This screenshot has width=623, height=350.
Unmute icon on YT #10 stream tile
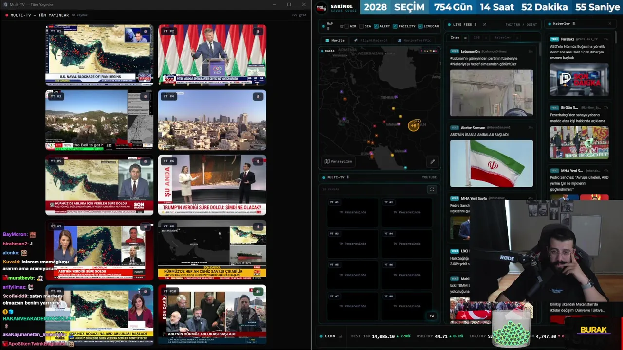[x=258, y=291]
